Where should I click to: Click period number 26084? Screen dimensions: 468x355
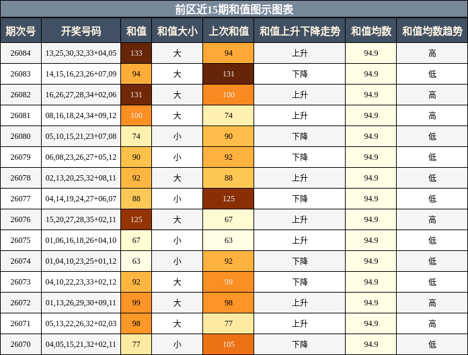click(x=21, y=53)
